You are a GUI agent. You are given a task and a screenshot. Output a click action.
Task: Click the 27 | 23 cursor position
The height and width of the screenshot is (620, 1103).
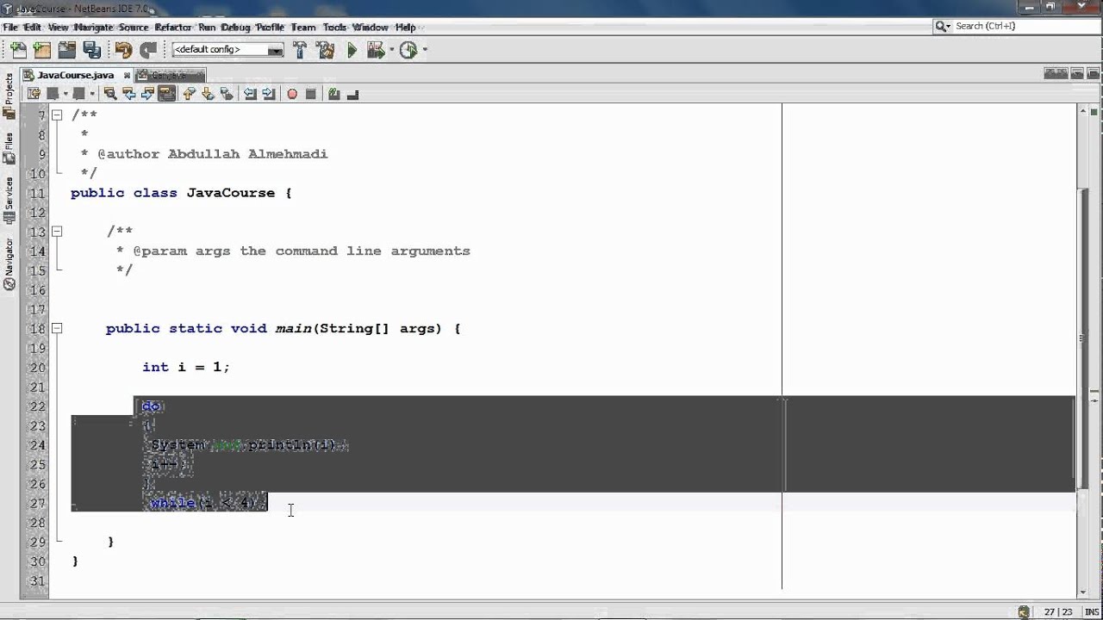pyautogui.click(x=1058, y=612)
